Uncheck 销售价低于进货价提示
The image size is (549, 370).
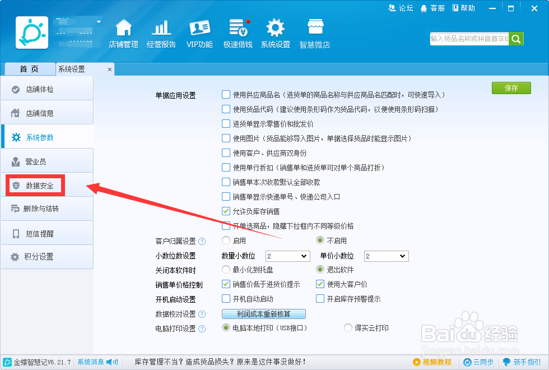[x=226, y=284]
